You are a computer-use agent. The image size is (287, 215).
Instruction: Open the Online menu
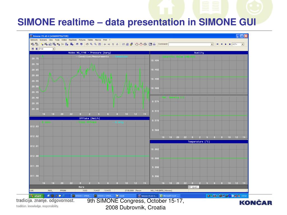coord(64,40)
